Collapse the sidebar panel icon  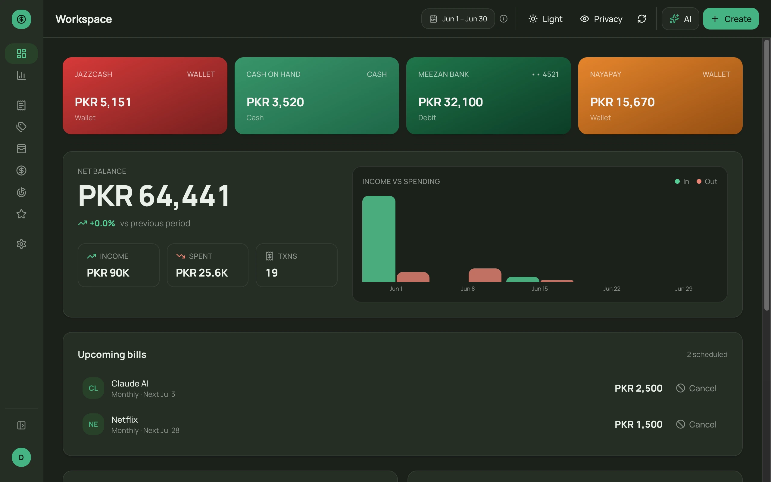click(21, 425)
